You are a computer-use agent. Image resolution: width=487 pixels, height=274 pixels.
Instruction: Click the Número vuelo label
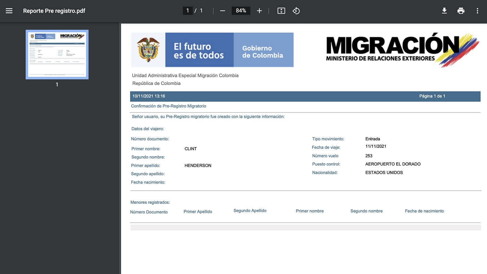click(325, 156)
